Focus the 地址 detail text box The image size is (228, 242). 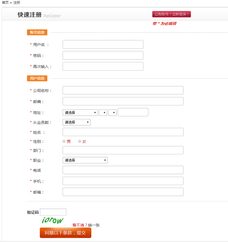pos(133,112)
